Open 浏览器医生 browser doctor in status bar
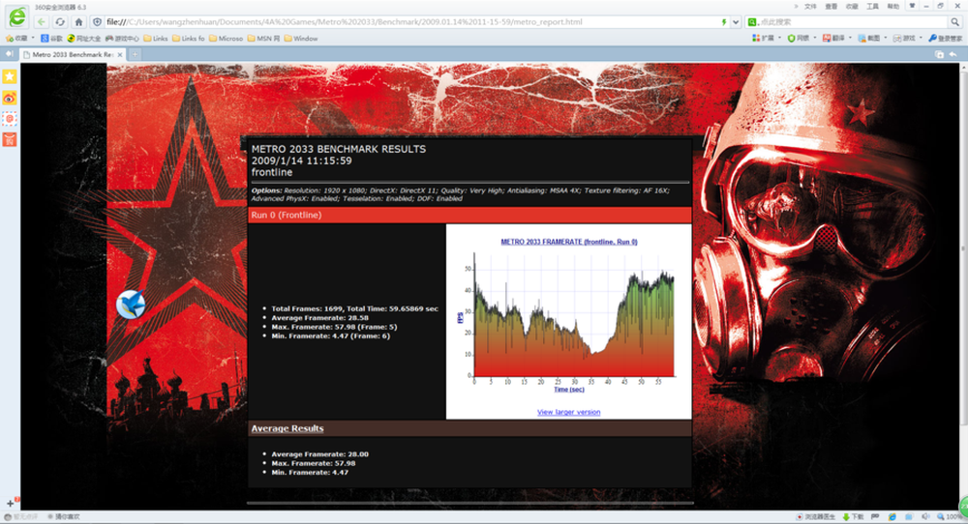The width and height of the screenshot is (968, 524). [815, 516]
